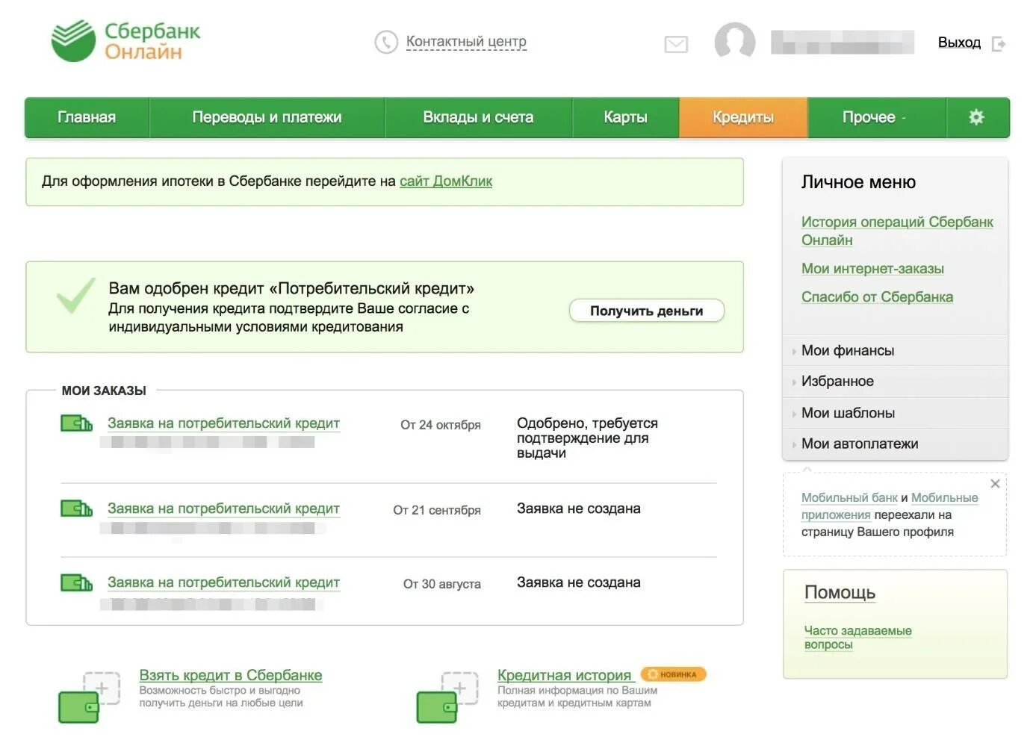The height and width of the screenshot is (743, 1036).
Task: Close the mobile bank notice with X
Action: (995, 484)
